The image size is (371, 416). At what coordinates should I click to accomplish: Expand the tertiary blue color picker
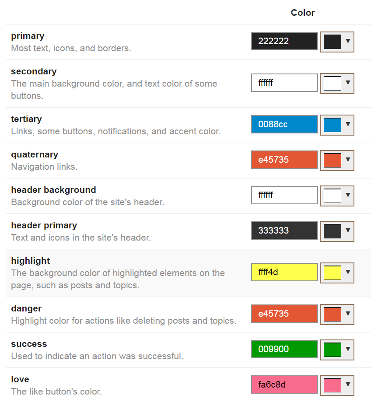337,125
